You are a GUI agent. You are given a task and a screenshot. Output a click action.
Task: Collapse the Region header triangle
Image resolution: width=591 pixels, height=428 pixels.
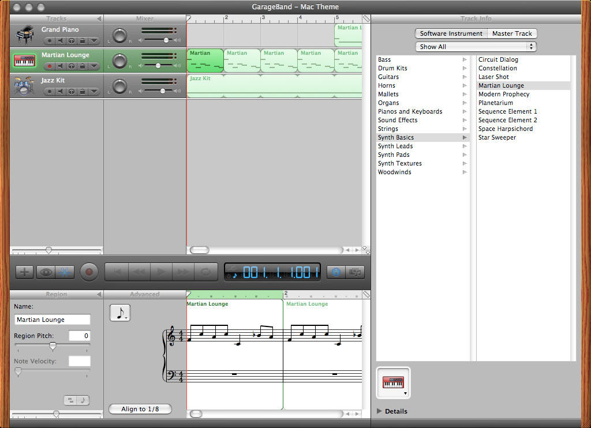[x=99, y=294]
